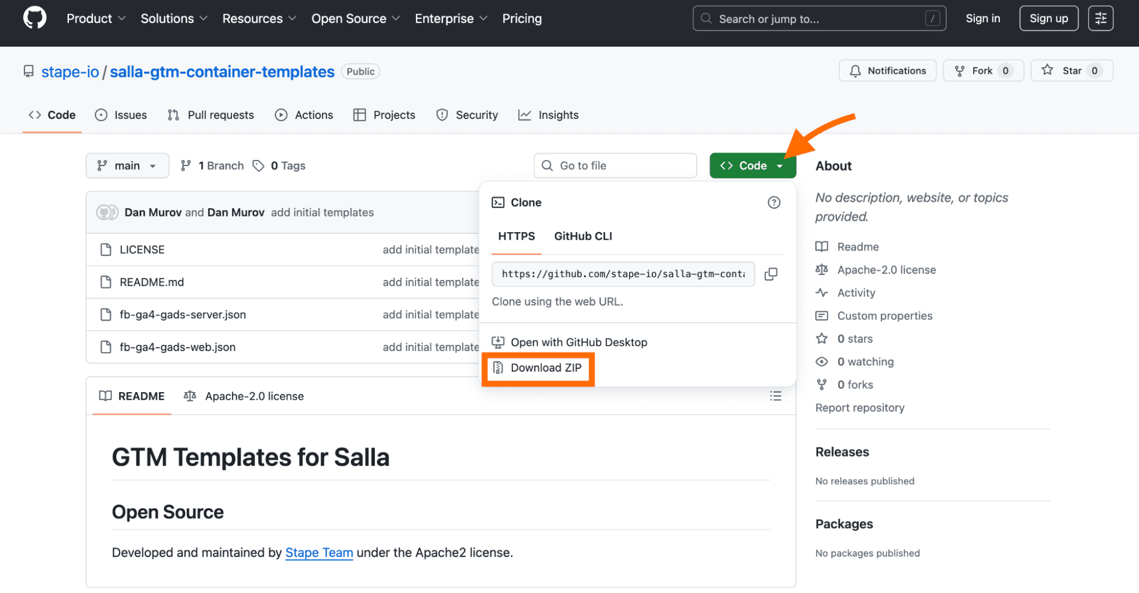Open the LICENSE file
Screen dimensions: 1139x593
point(142,249)
